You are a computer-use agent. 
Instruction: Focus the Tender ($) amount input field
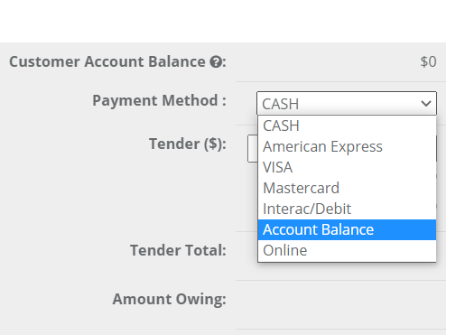(x=253, y=149)
